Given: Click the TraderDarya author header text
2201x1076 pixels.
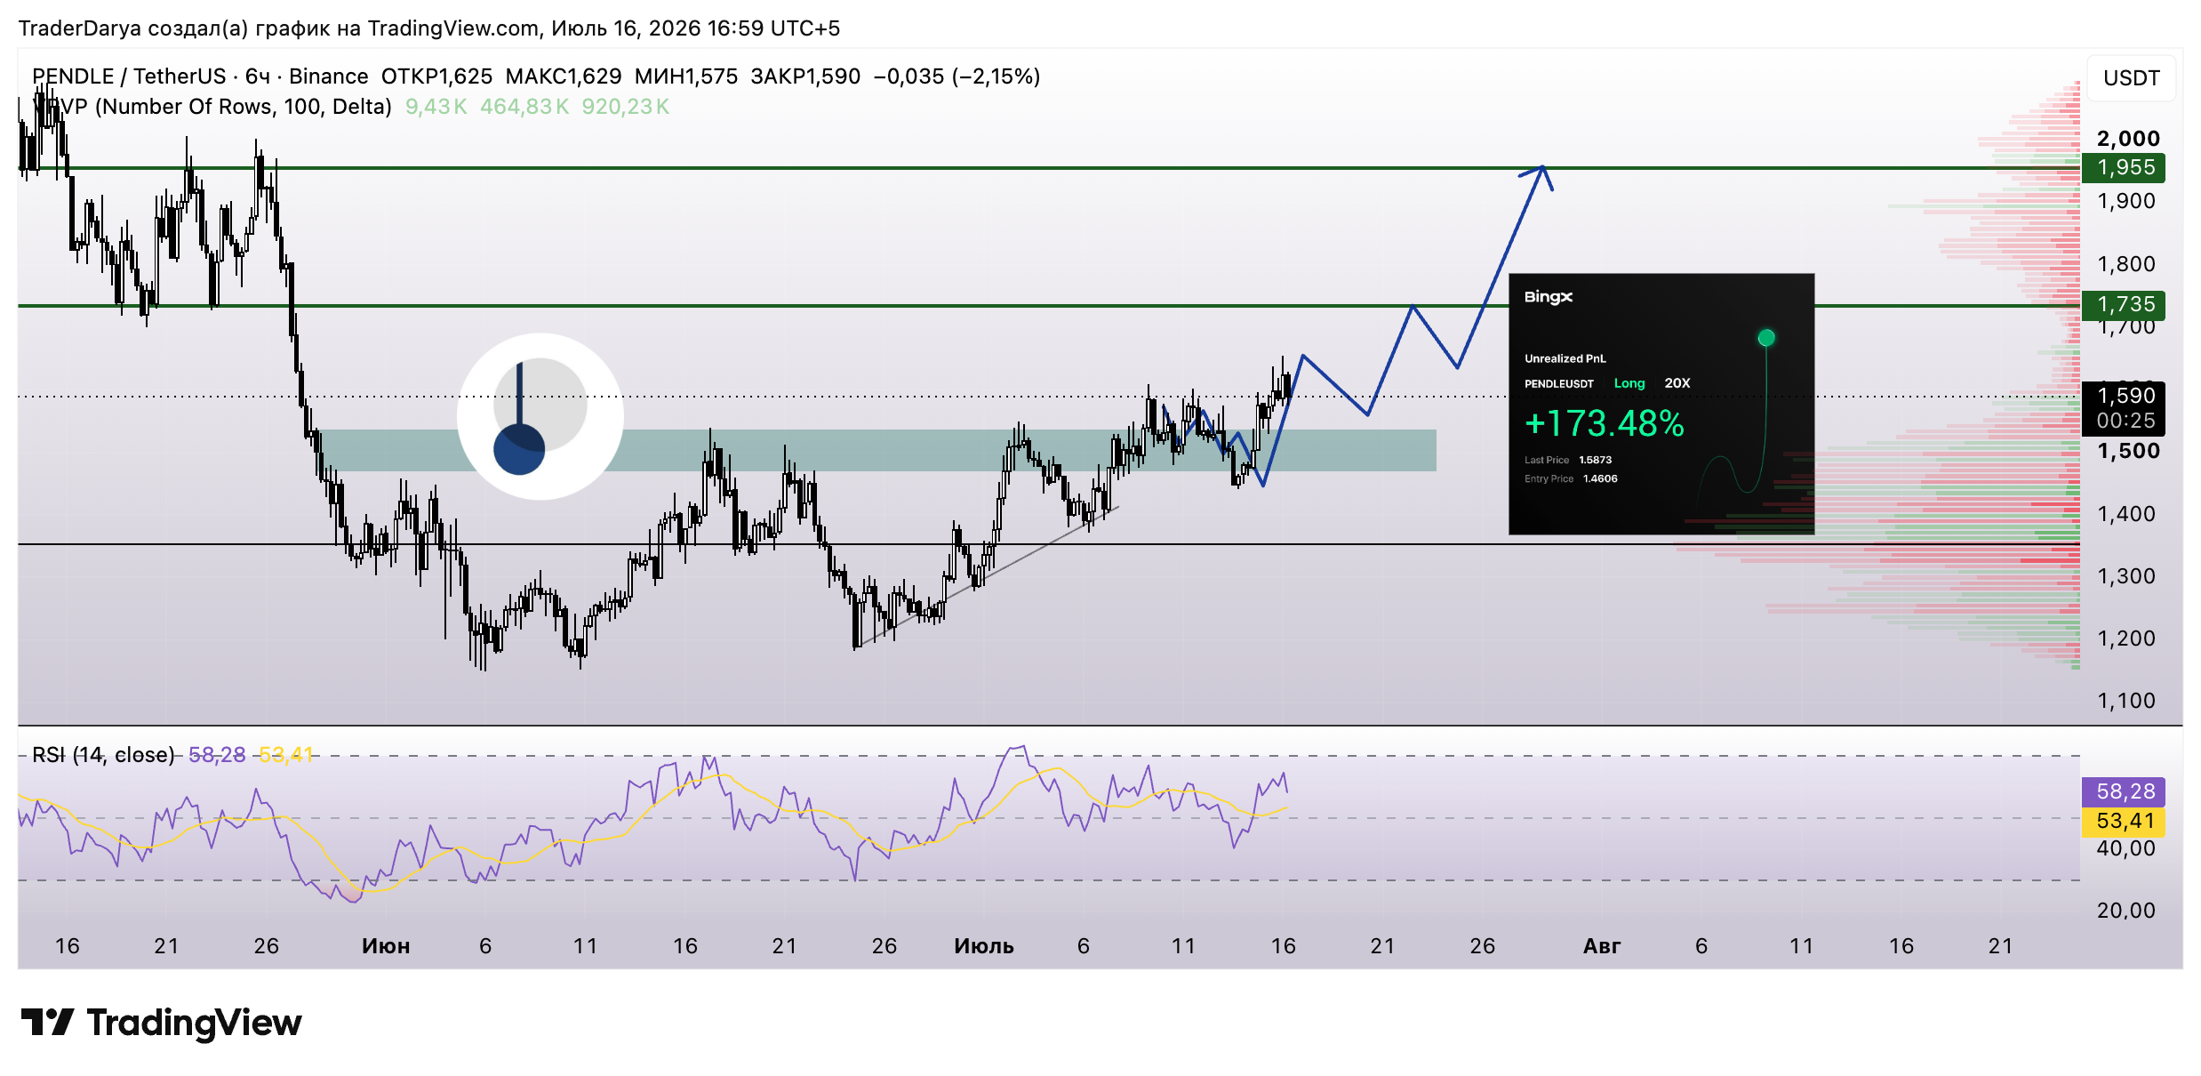Looking at the screenshot, I should [x=428, y=28].
